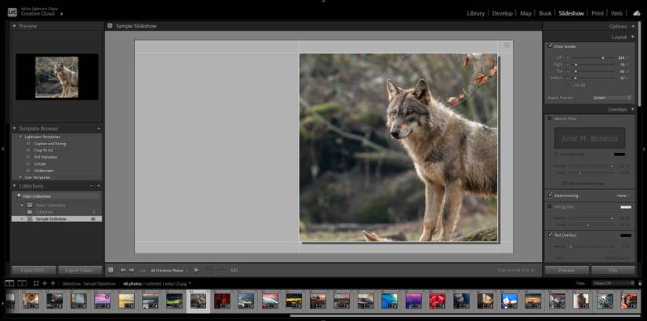Toggle the filter lock switch icon

click(640, 283)
